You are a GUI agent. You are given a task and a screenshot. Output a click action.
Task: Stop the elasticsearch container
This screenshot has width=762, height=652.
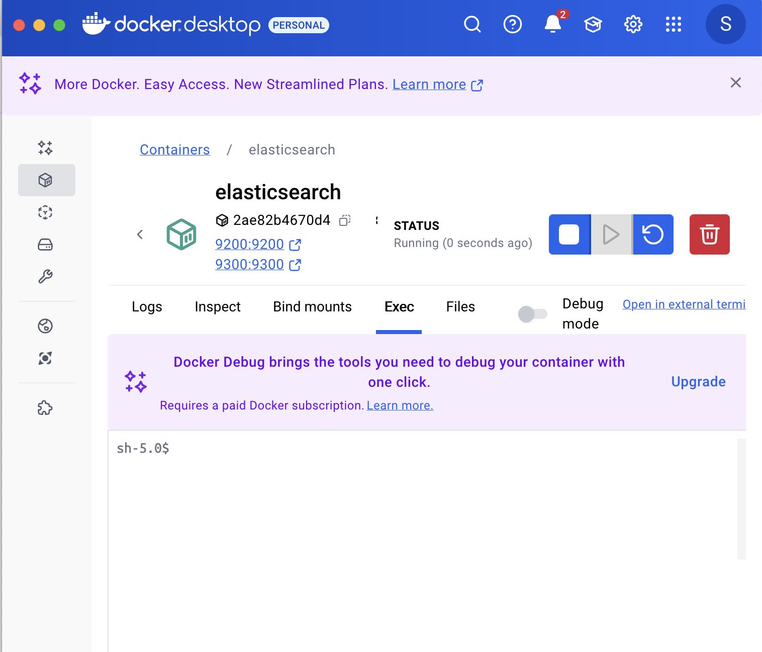pos(569,234)
